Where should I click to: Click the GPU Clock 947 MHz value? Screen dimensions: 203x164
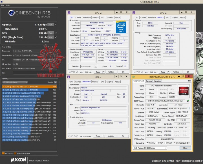[150, 131]
